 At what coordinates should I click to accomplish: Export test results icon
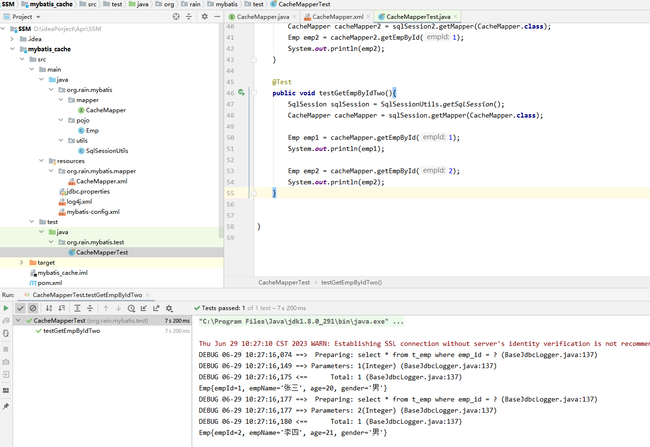(x=156, y=308)
